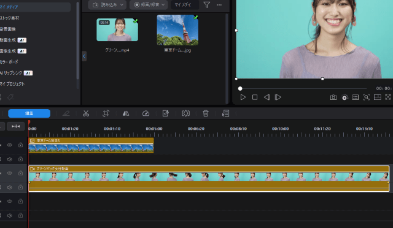
Task: Click the list icon right of the trash
Action: [225, 113]
